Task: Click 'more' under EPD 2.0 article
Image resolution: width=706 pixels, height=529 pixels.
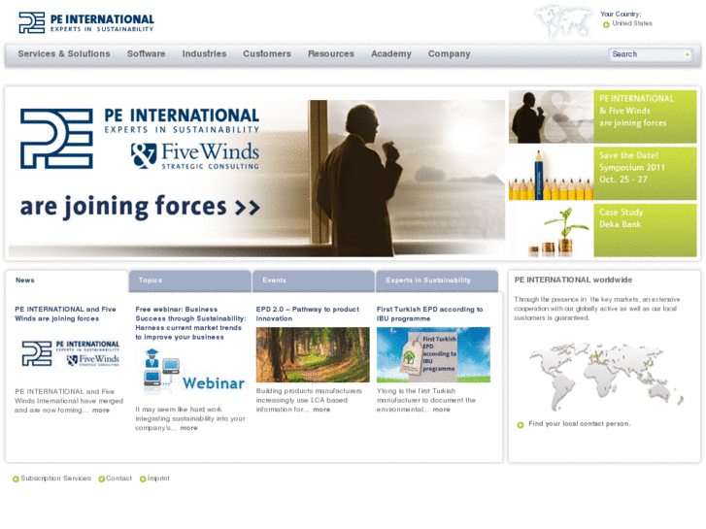Action: [321, 410]
